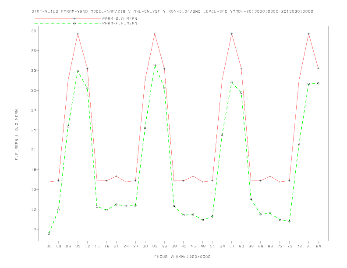Click x-axis tick label 03
347x268 pixels.
click(x=58, y=246)
